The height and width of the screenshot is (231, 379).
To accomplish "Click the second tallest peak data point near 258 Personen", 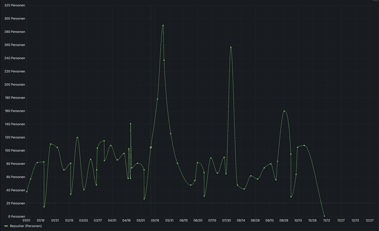I will (x=231, y=47).
